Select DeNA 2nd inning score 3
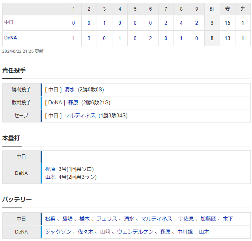Viewport: 252px width, 241px height. pyautogui.click(x=89, y=38)
